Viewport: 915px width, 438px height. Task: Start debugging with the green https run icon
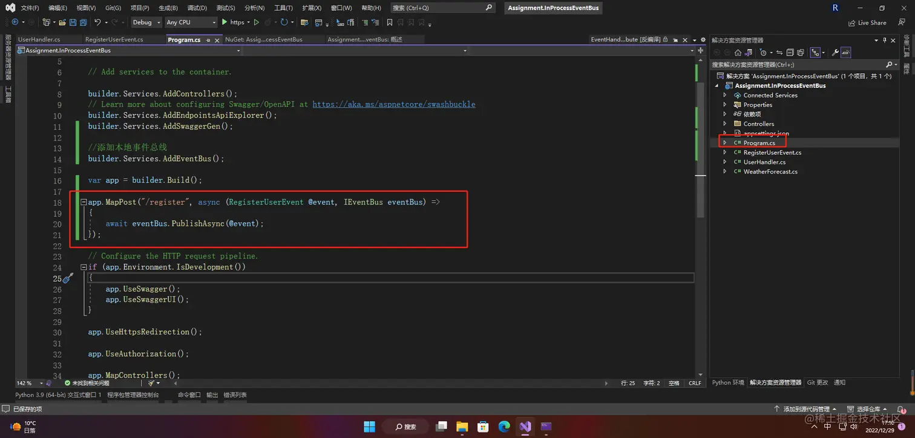point(225,22)
